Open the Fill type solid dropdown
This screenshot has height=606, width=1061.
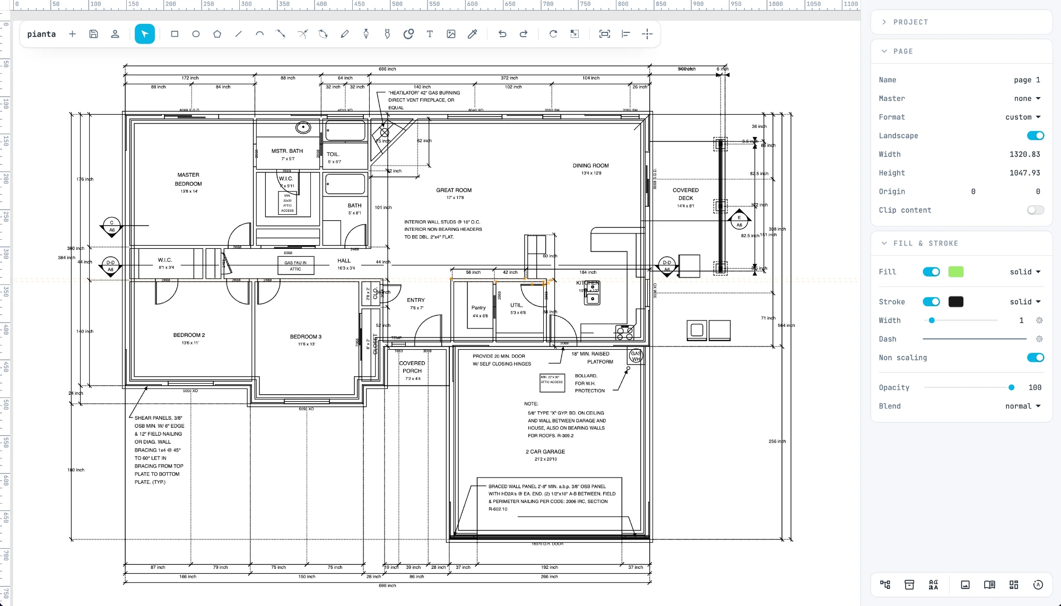click(1025, 272)
